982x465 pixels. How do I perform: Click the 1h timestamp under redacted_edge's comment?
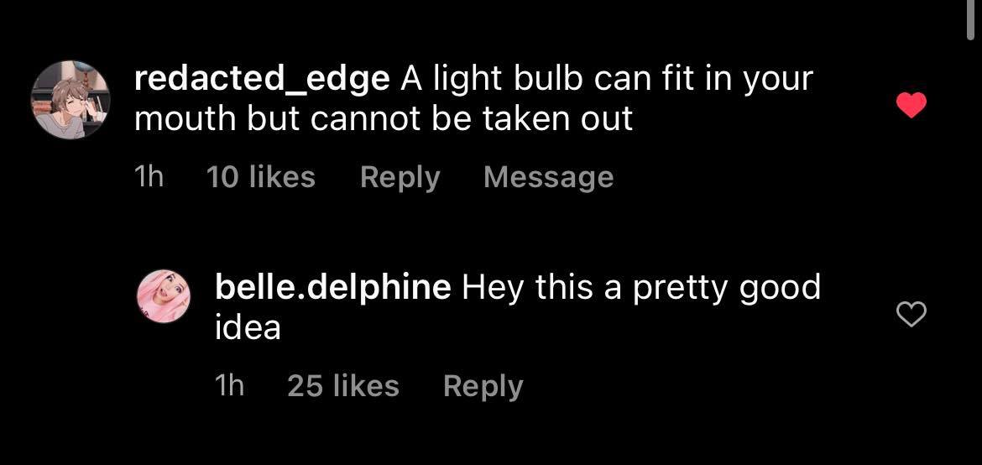pyautogui.click(x=149, y=177)
